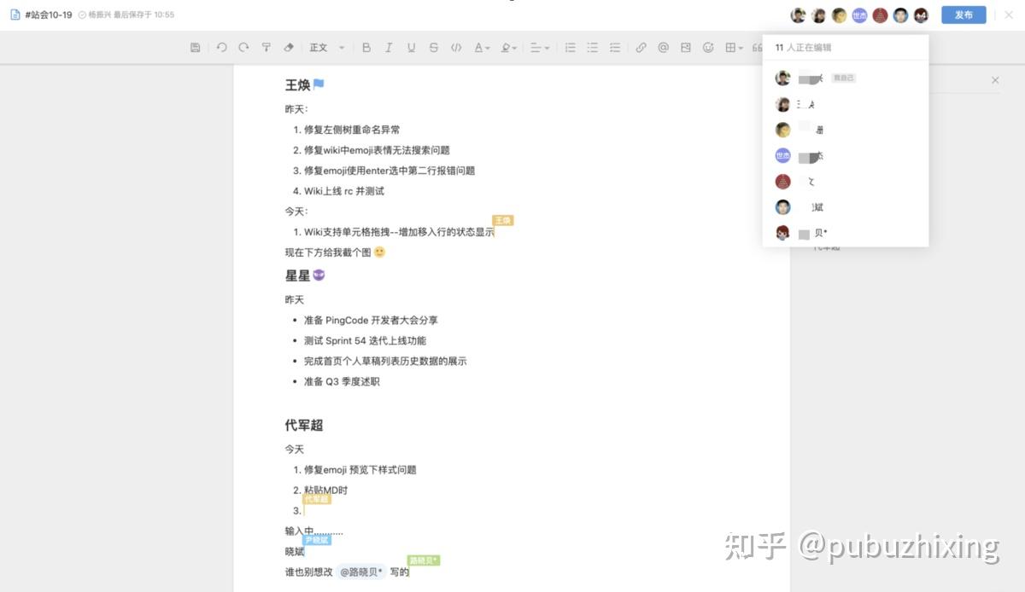Click the first collaborator avatar in header

point(798,15)
